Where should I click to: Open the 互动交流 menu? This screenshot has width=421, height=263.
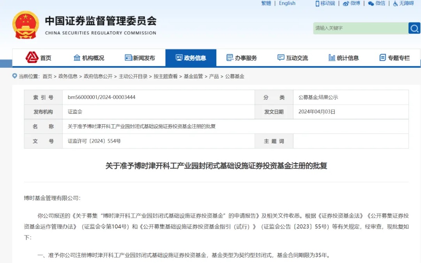(x=297, y=58)
